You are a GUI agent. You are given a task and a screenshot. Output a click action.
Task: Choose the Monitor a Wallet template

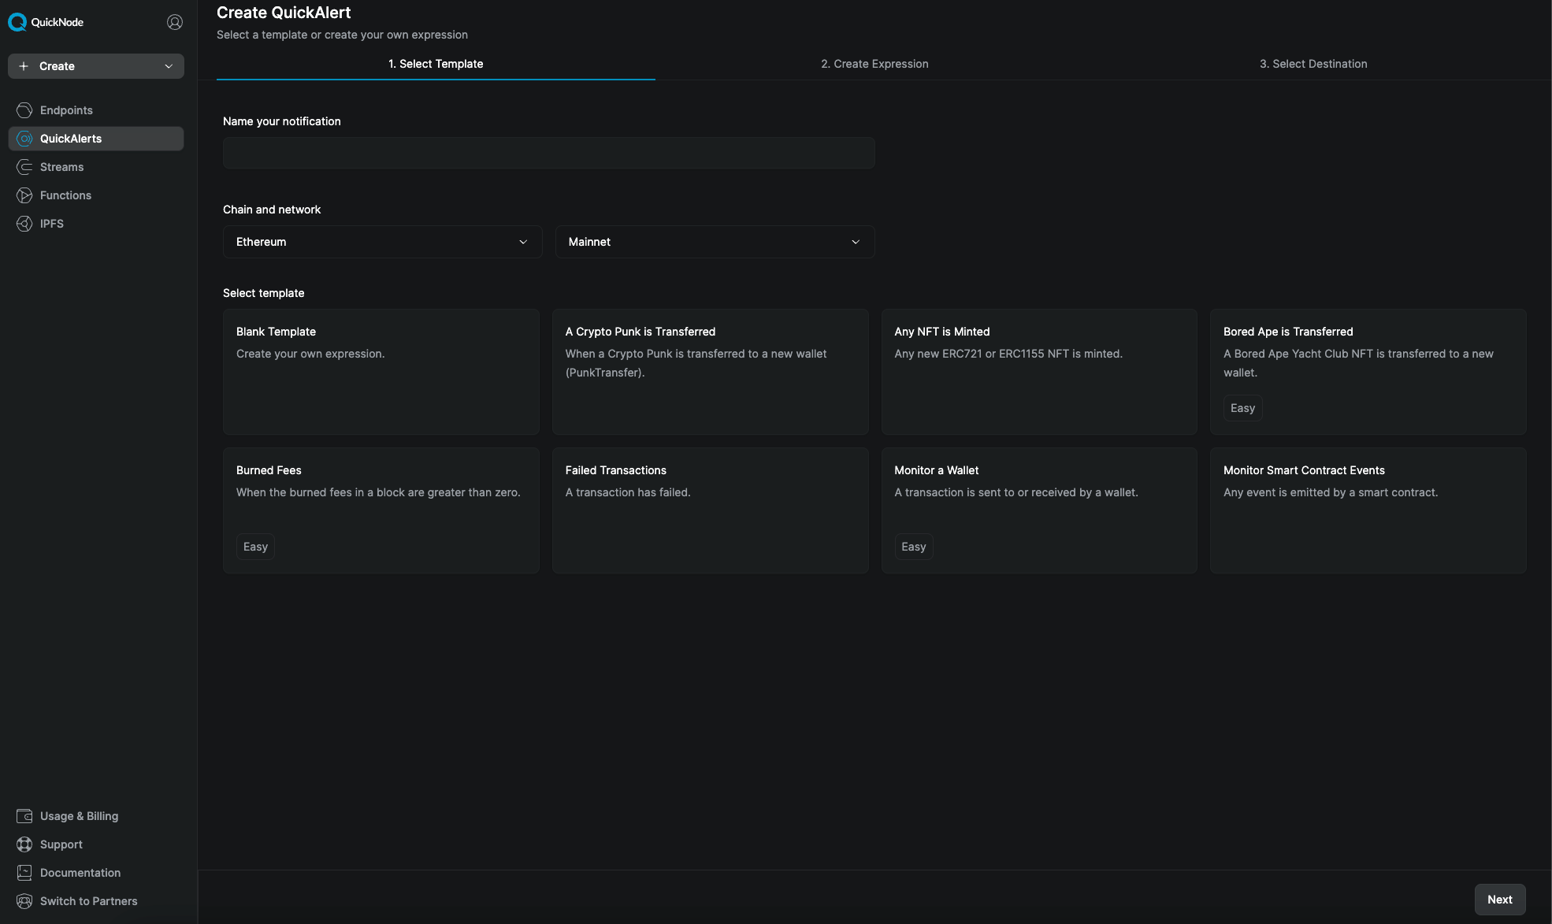pyautogui.click(x=1038, y=510)
